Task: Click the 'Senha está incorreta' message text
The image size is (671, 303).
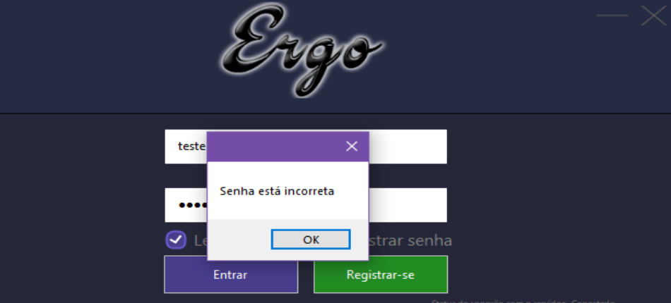Action: 277,191
